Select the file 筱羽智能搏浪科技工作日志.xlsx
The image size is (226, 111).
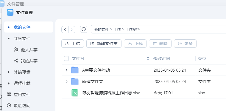tap(111, 93)
